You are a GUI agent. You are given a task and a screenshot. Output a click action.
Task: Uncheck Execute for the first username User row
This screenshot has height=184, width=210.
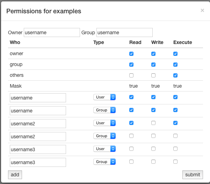point(175,97)
